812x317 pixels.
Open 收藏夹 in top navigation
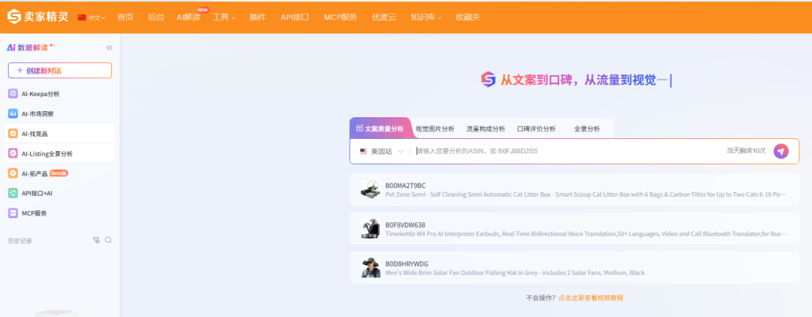[x=468, y=17]
